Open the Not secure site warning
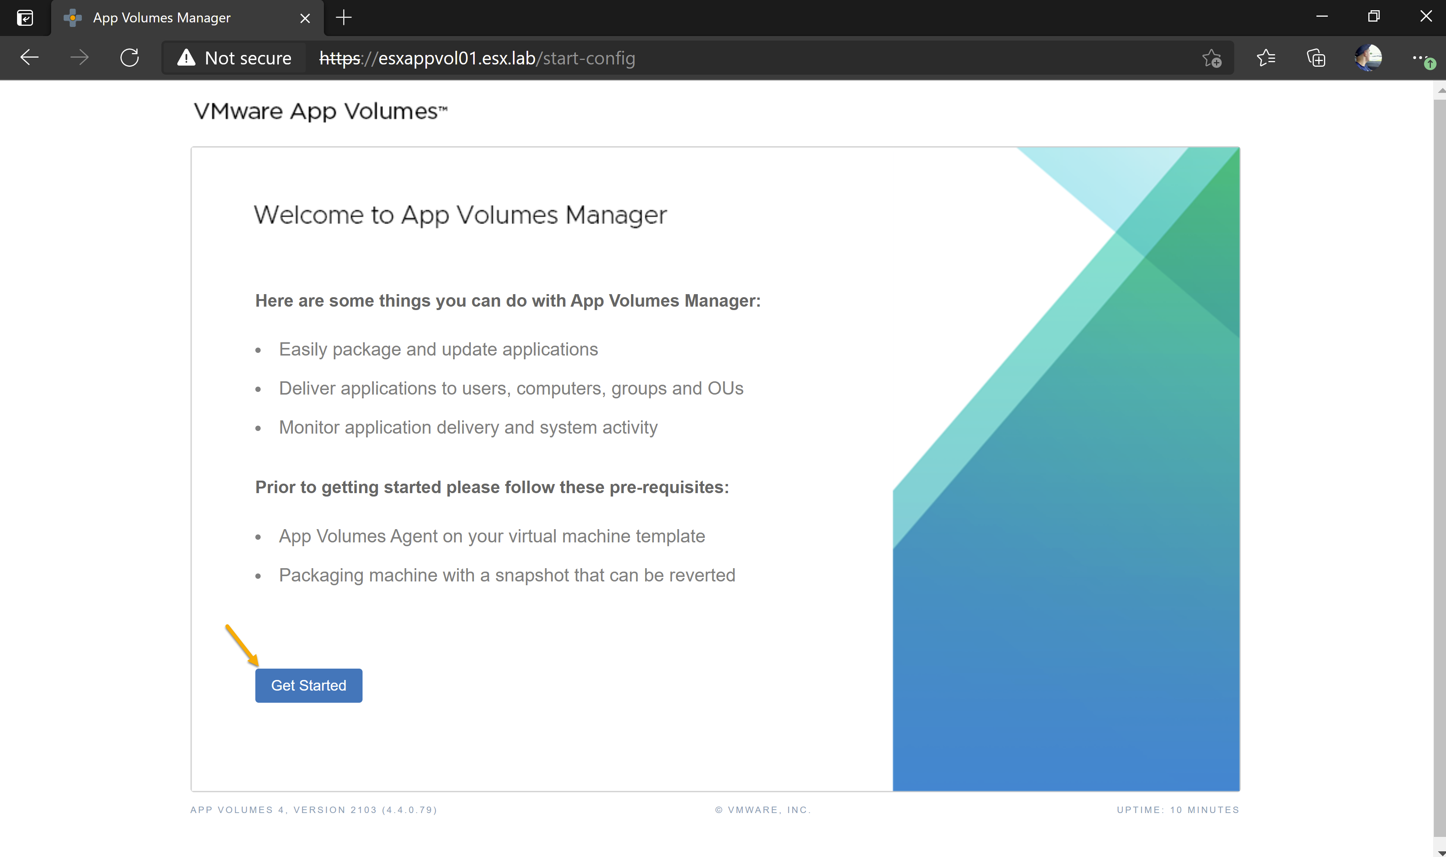This screenshot has height=857, width=1446. [234, 58]
